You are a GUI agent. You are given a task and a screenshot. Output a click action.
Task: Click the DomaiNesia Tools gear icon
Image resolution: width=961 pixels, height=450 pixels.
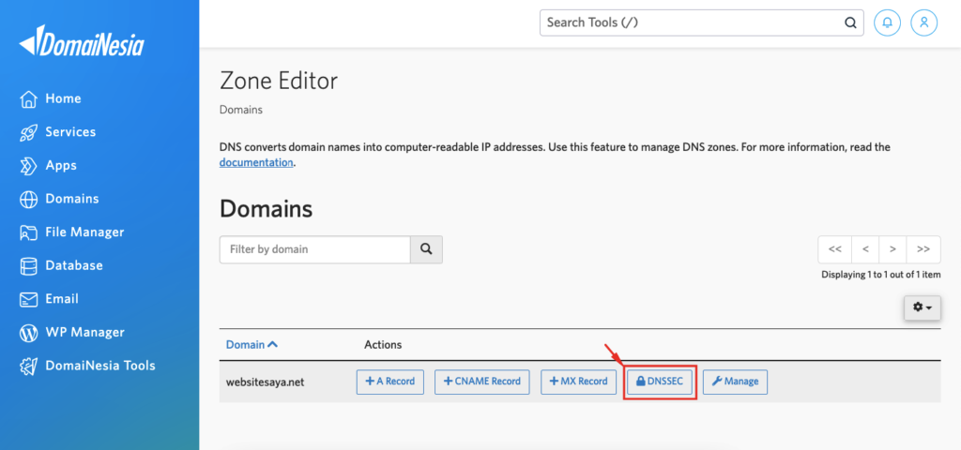pos(29,366)
